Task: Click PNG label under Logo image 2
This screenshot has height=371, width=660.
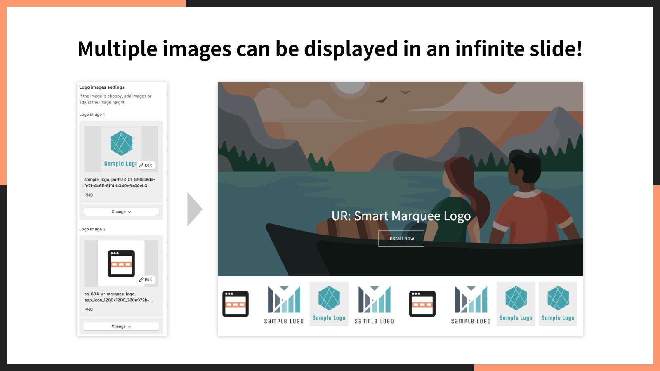Action: (89, 309)
